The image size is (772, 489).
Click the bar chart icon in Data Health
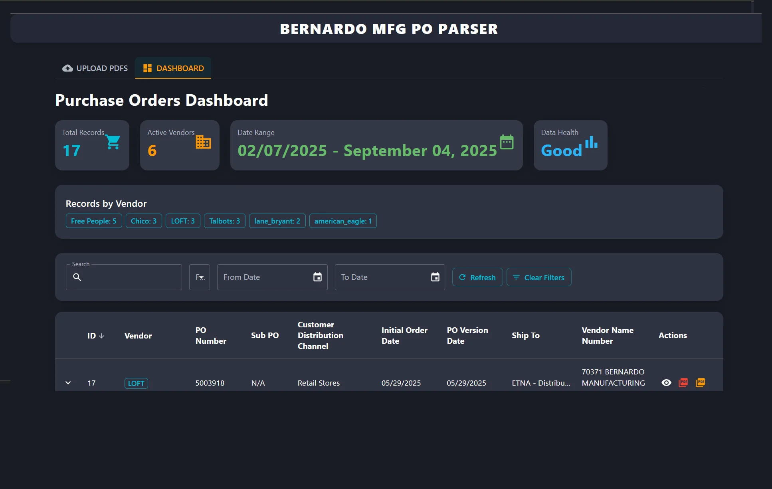tap(591, 142)
